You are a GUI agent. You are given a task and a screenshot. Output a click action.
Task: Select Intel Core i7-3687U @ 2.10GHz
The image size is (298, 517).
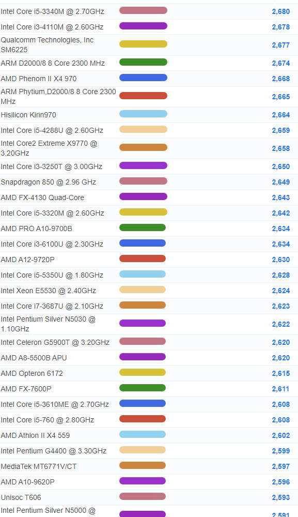coord(52,306)
